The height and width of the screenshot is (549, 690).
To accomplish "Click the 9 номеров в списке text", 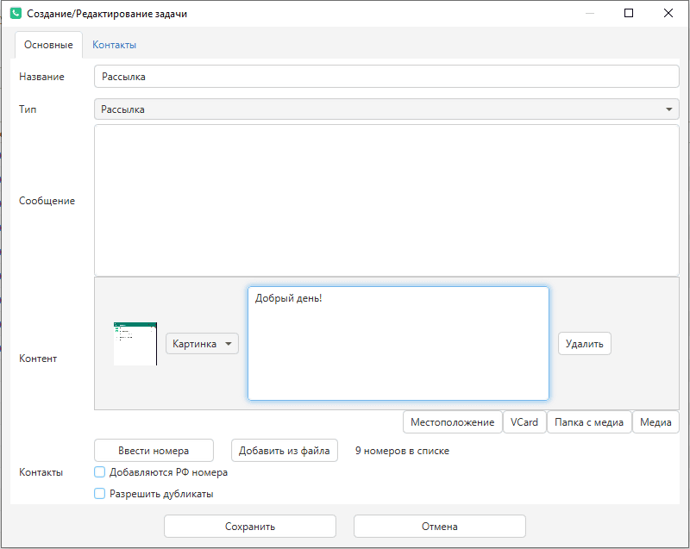I will (402, 451).
